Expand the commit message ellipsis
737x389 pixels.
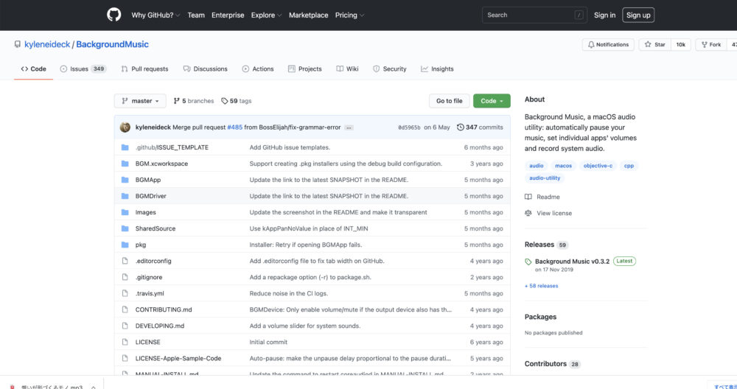[349, 127]
